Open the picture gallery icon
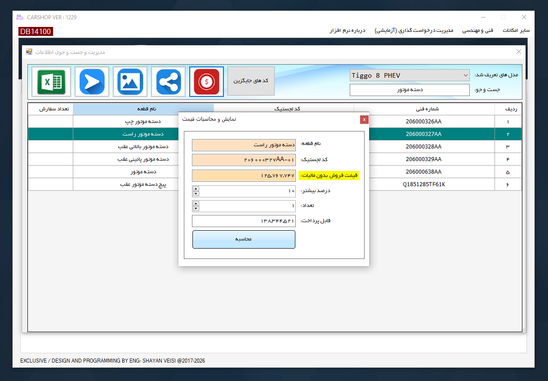The height and width of the screenshot is (381, 548). (x=130, y=81)
